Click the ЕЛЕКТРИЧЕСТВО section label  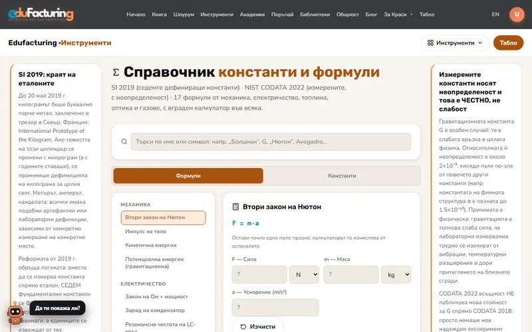pyautogui.click(x=143, y=284)
